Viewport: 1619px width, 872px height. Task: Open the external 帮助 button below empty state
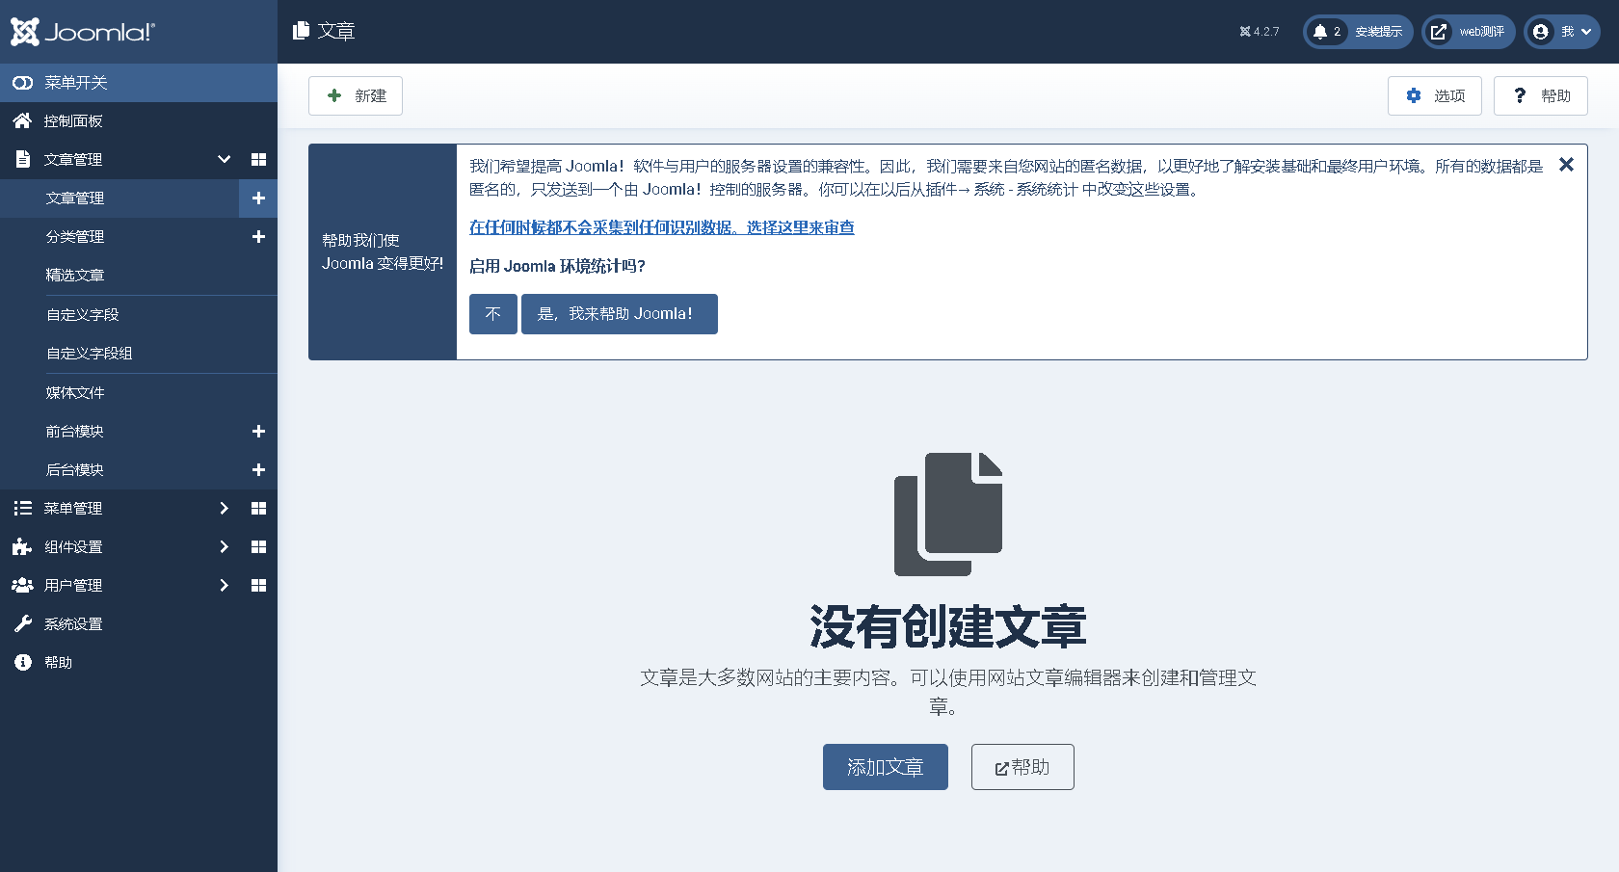pos(1022,767)
